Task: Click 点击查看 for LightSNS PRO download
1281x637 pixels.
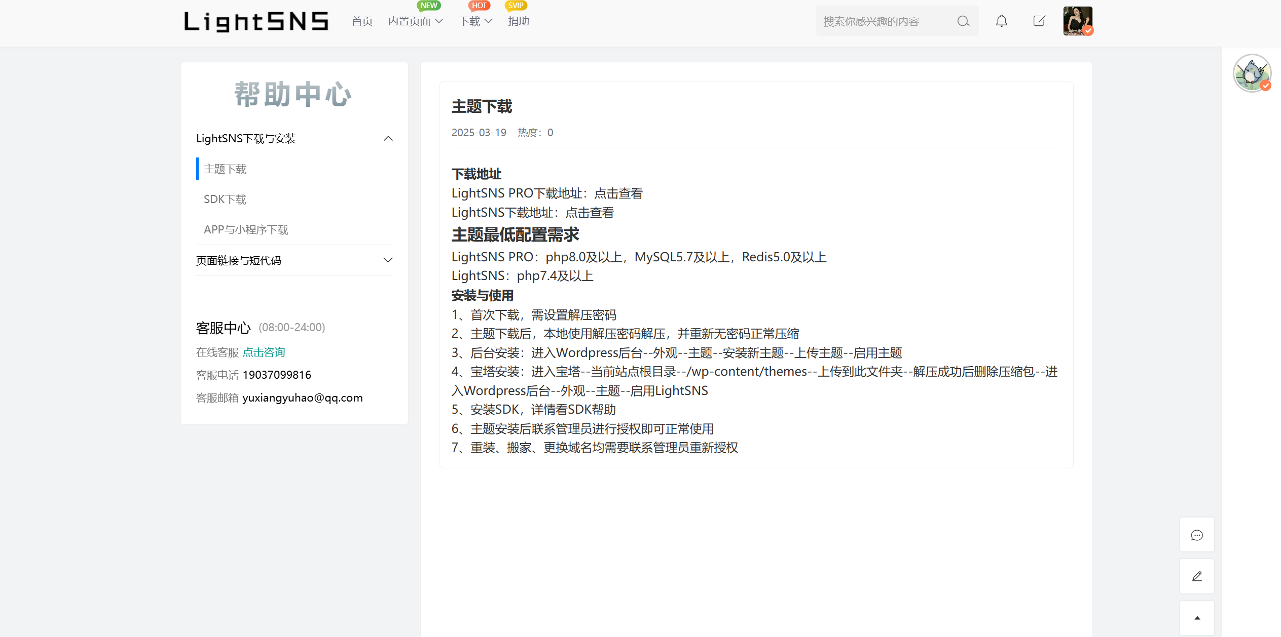Action: coord(618,193)
